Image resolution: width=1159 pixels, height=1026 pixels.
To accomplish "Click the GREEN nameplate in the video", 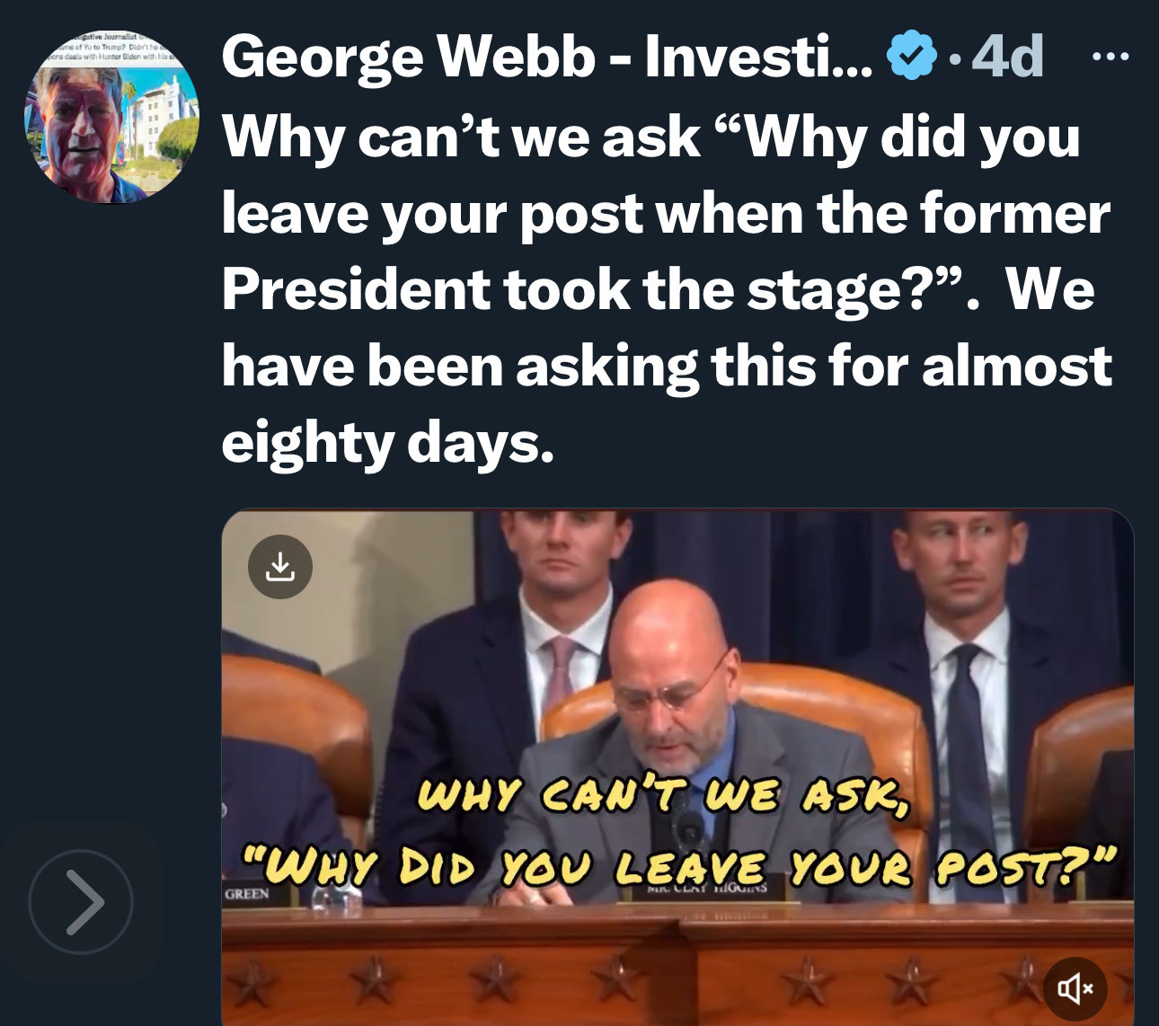I will pyautogui.click(x=246, y=895).
